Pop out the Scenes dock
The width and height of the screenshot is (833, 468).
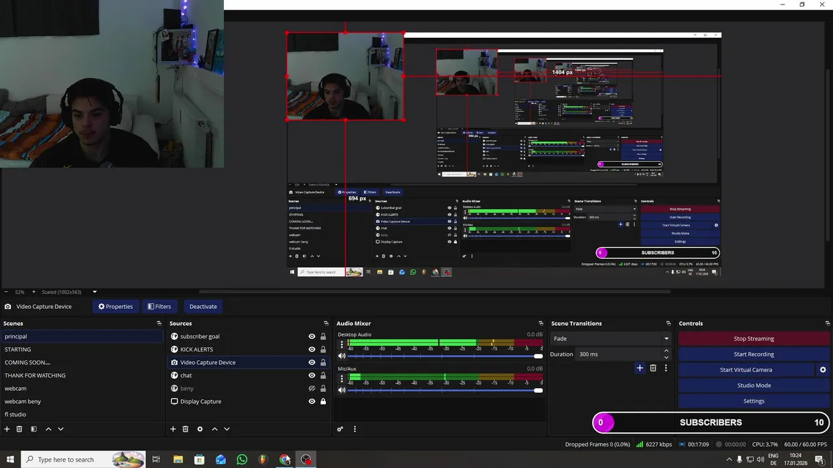[159, 323]
